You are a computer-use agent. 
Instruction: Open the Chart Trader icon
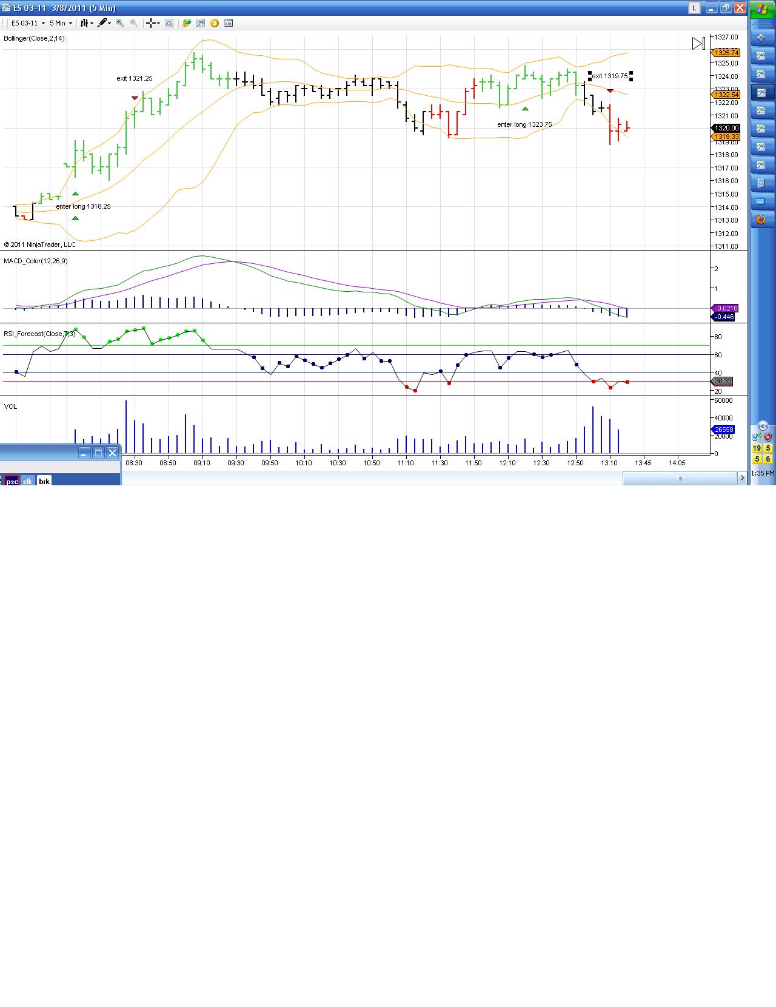click(x=187, y=23)
